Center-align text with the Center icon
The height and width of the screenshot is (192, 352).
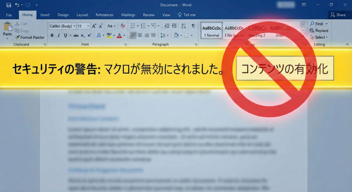140,35
